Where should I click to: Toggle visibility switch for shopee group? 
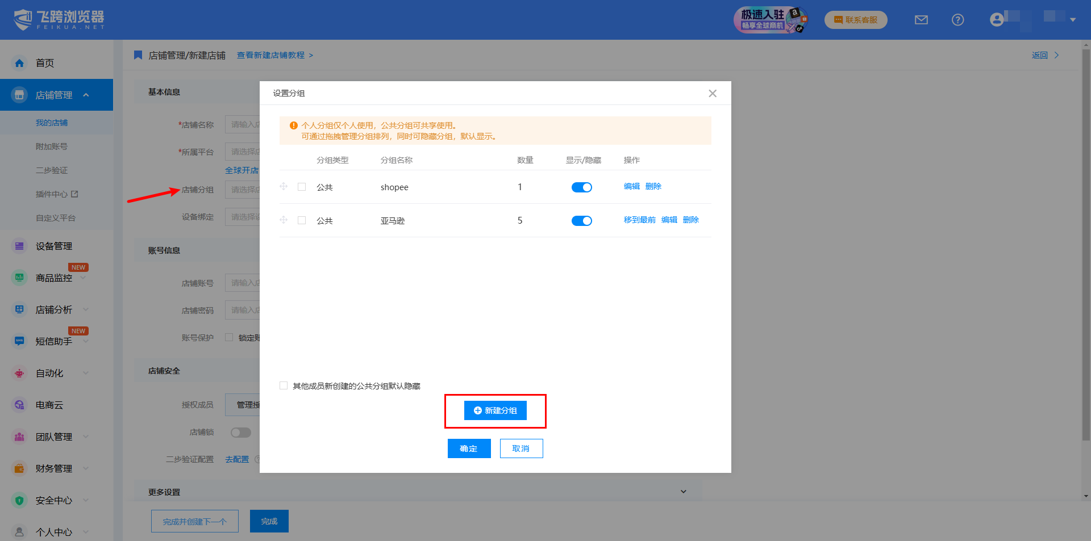coord(581,187)
